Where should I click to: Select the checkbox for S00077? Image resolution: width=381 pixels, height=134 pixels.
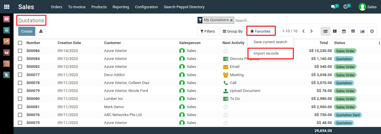[x=20, y=75]
